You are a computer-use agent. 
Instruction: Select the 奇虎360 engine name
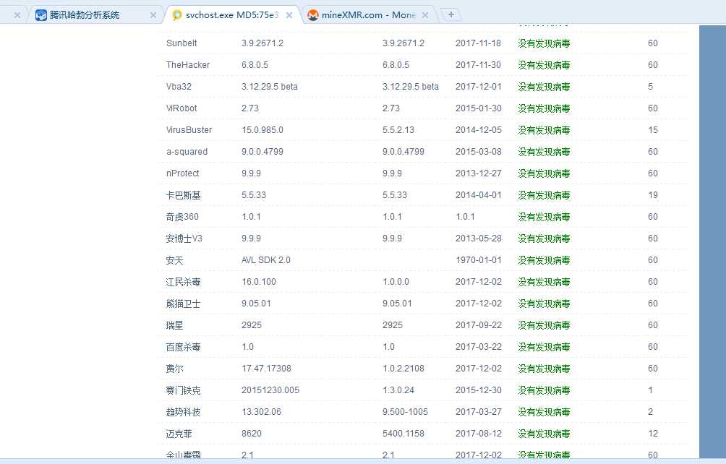point(182,217)
